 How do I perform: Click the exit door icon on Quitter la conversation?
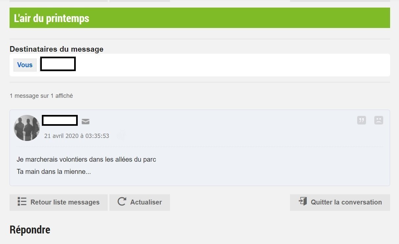[x=302, y=201]
